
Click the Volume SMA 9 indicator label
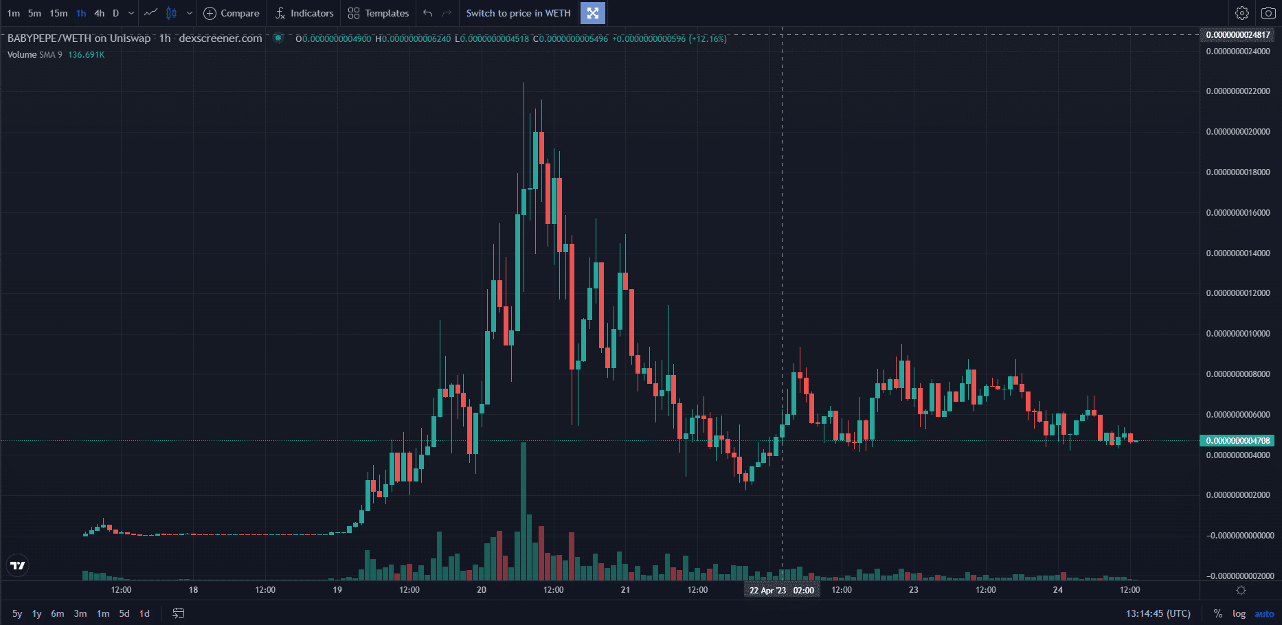tap(34, 55)
